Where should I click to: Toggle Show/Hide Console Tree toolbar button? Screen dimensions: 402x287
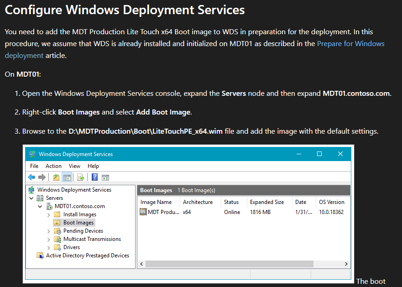(x=67, y=177)
